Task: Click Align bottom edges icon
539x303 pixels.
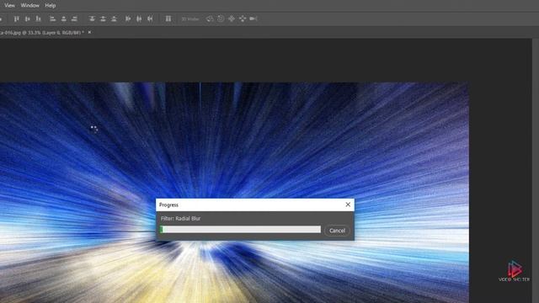Action: click(x=39, y=19)
